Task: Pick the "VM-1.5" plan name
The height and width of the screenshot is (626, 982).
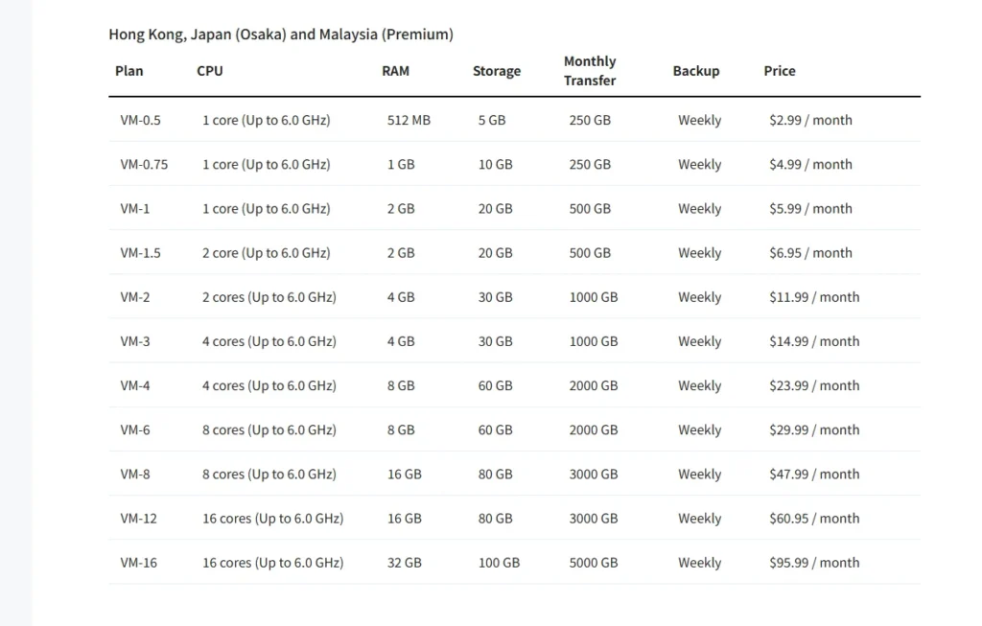Action: (140, 253)
